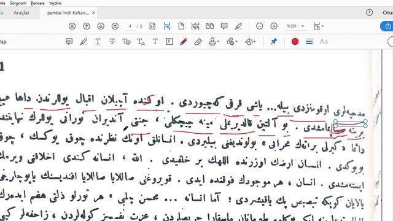Select the blue-outlined annotation box in text

tap(351, 124)
